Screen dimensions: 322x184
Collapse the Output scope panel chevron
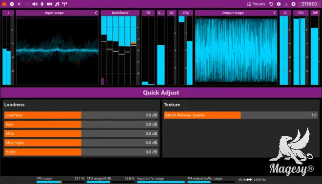coord(274,13)
